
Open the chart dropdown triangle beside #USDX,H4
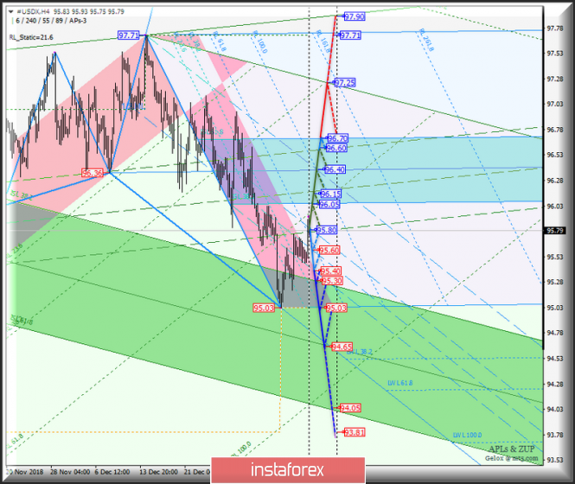[x=10, y=12]
